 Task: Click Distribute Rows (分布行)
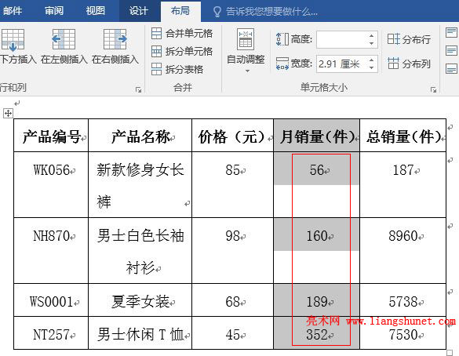409,39
